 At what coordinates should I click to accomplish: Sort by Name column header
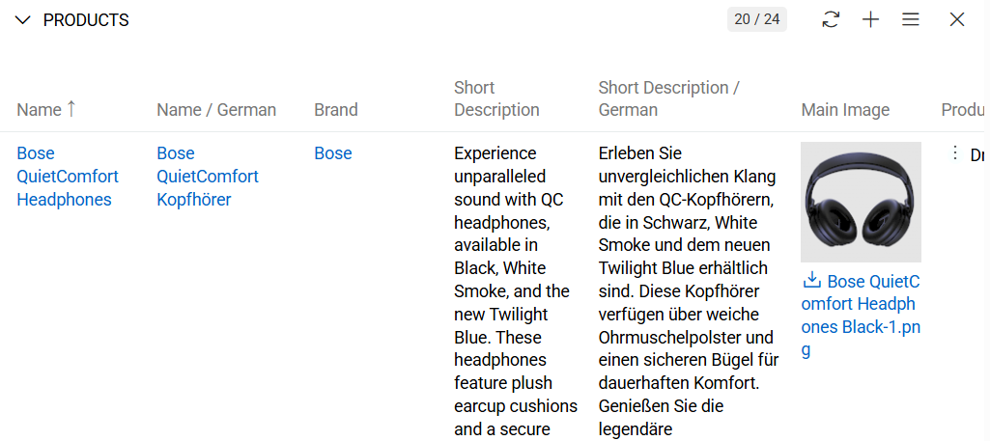pyautogui.click(x=39, y=110)
